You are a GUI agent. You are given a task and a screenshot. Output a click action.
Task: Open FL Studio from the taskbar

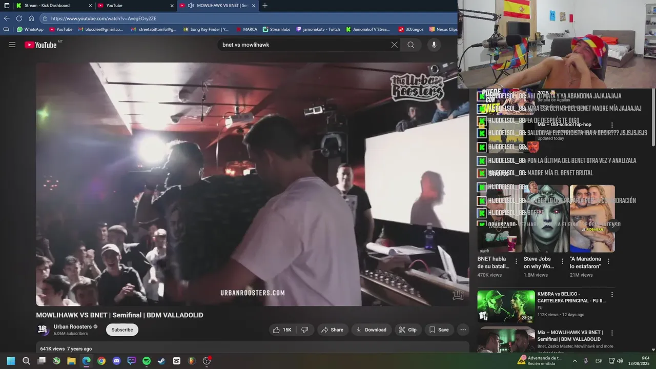(x=192, y=361)
